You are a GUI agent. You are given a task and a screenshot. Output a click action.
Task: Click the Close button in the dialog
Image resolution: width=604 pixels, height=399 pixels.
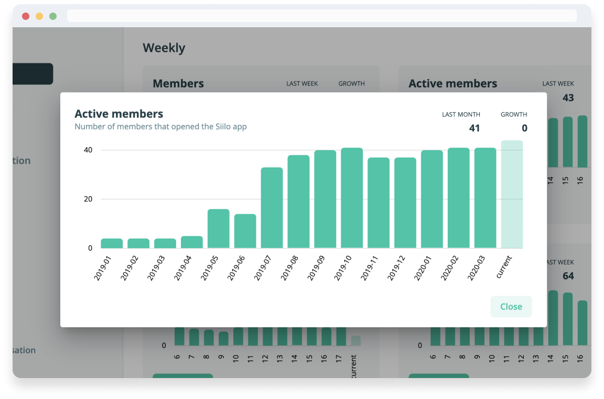[511, 307]
